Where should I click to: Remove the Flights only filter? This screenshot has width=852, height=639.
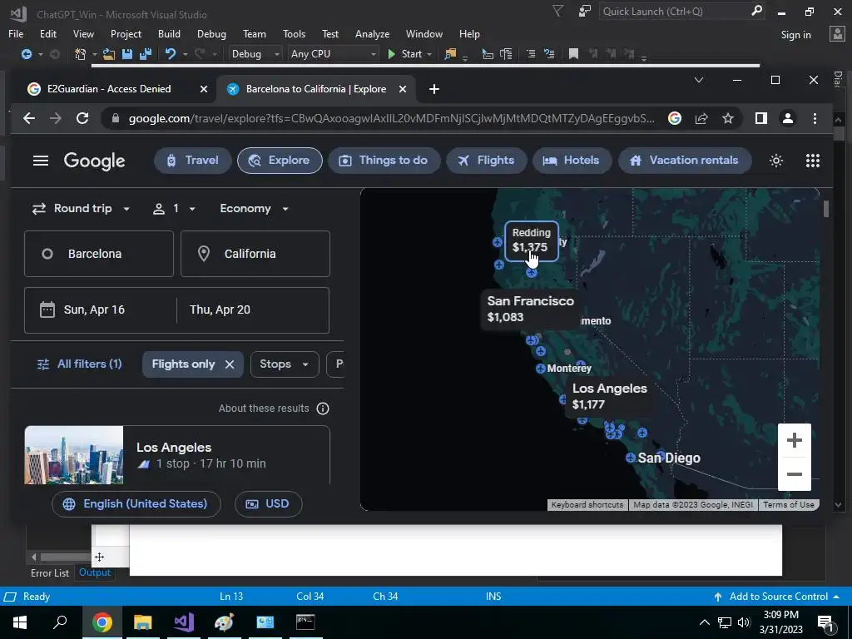point(230,364)
